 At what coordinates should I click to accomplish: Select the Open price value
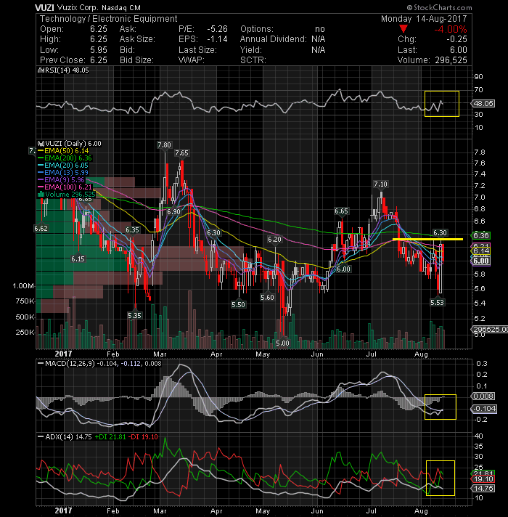pyautogui.click(x=99, y=29)
